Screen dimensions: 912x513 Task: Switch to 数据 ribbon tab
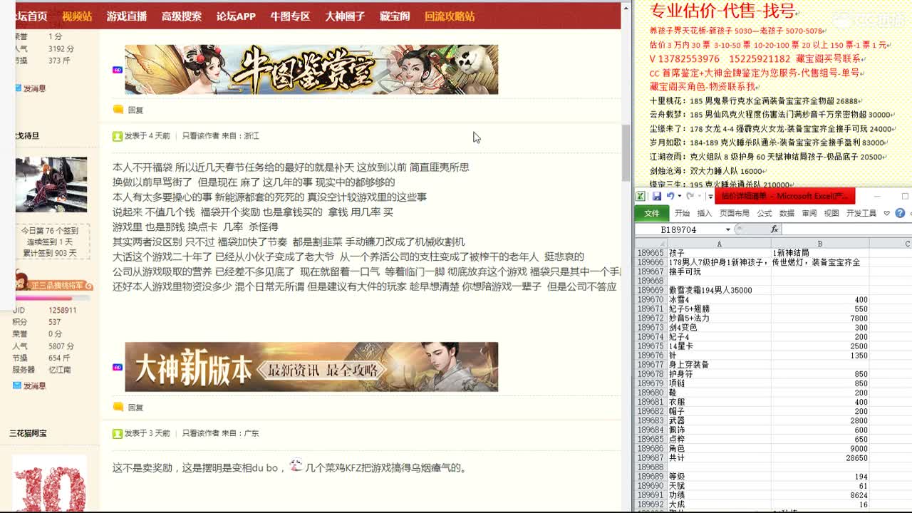[x=787, y=213]
